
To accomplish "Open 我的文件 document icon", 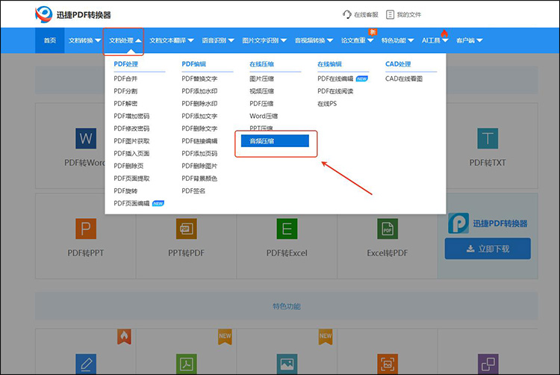I will tap(391, 14).
